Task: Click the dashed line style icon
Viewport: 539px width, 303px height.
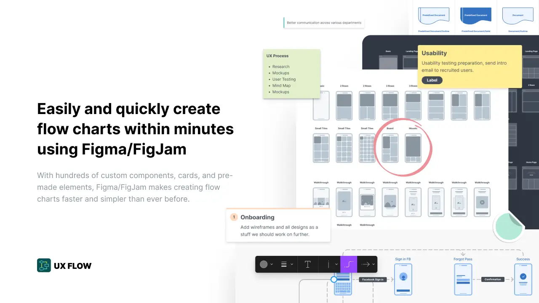Action: click(x=329, y=264)
